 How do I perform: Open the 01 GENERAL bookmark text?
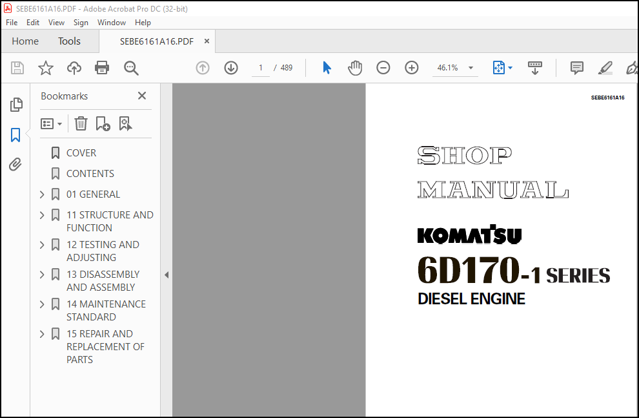(x=93, y=194)
